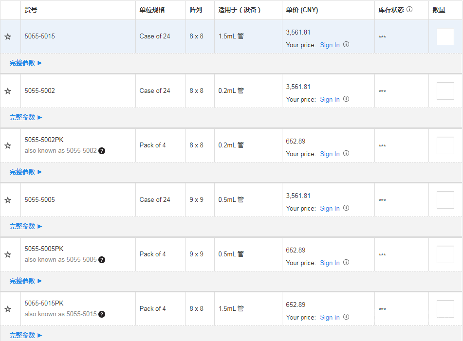Click star icon for 5055-5005PK
463x341 pixels.
[x=8, y=254]
